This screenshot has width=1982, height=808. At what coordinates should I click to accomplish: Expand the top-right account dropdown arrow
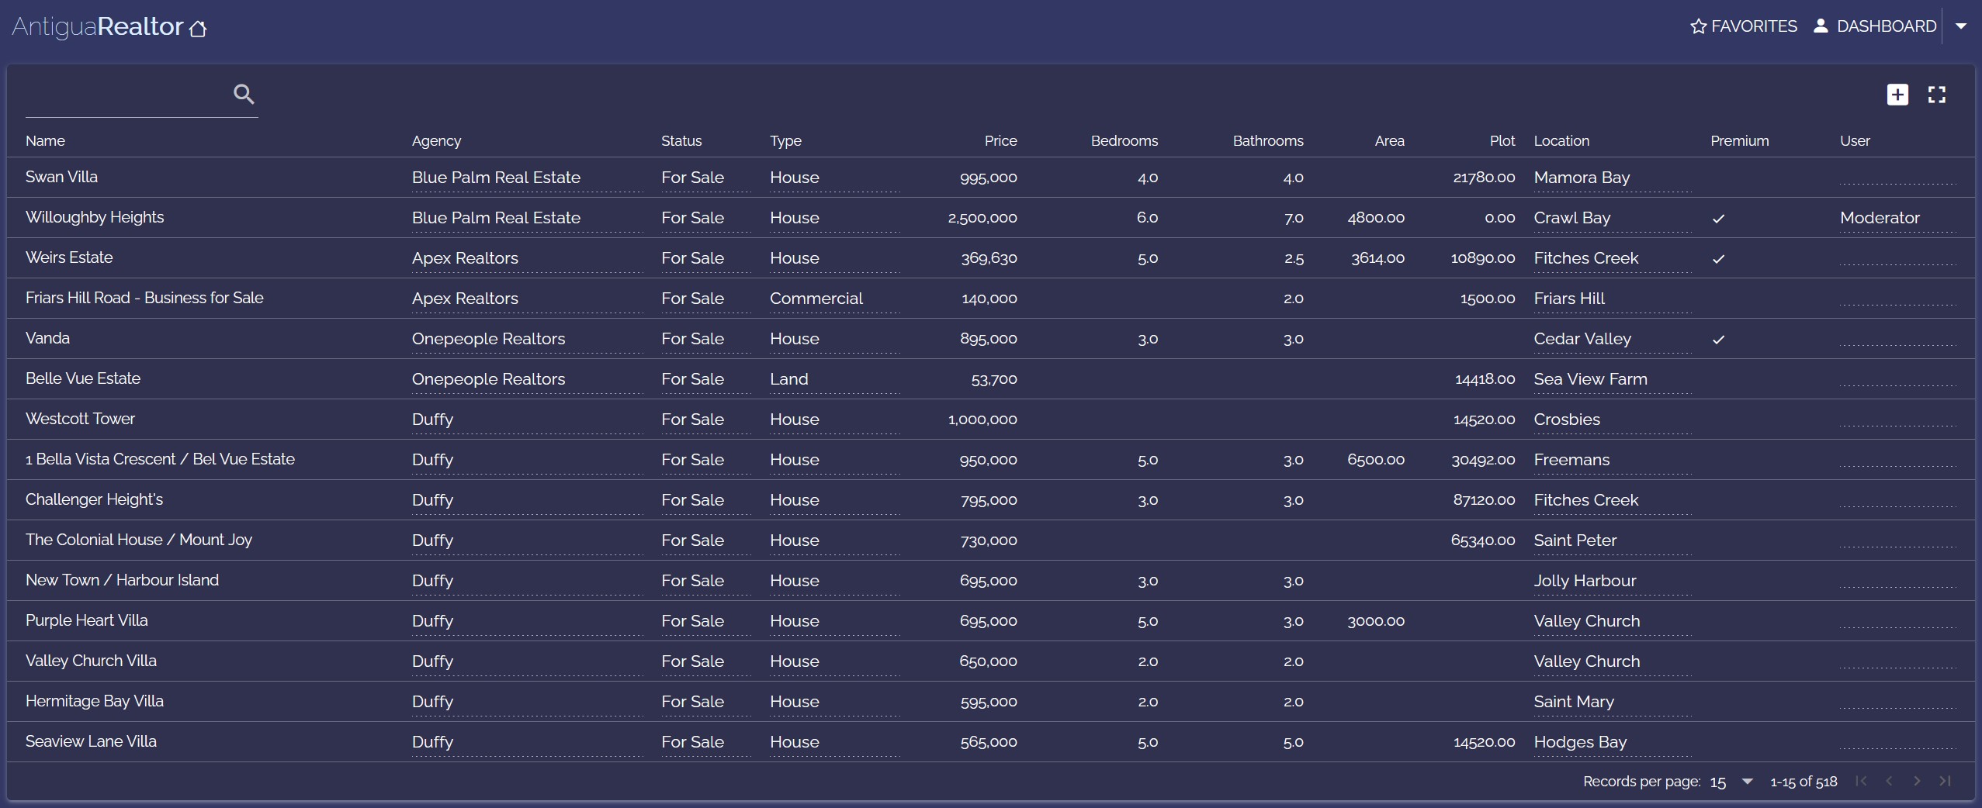point(1961,26)
